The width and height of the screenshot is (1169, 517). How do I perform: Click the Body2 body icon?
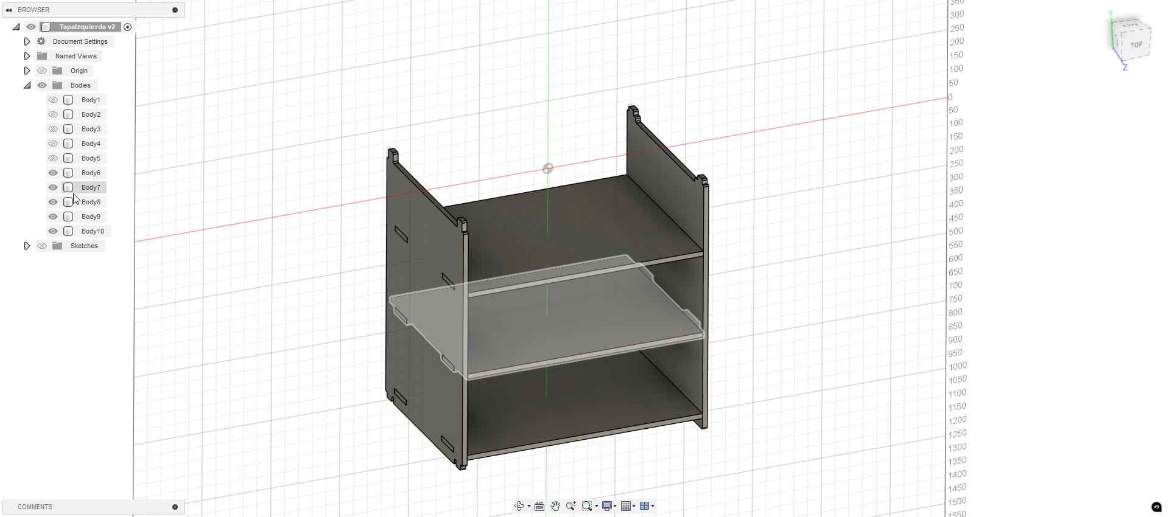click(68, 114)
